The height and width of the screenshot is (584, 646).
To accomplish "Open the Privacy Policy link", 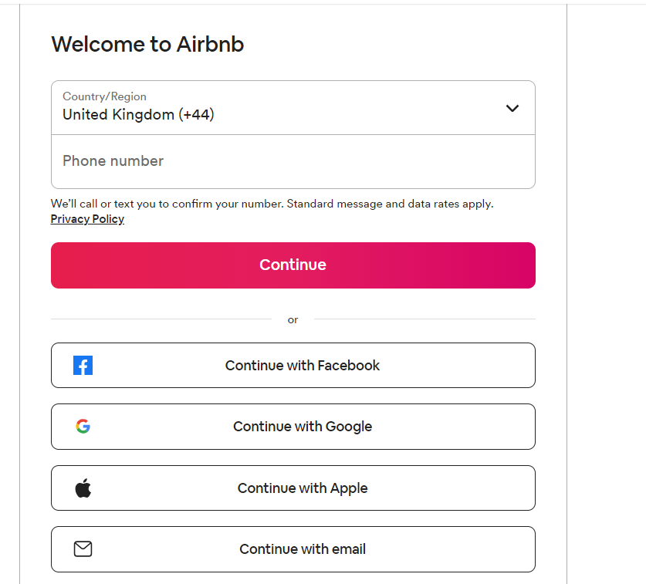I will tap(87, 219).
